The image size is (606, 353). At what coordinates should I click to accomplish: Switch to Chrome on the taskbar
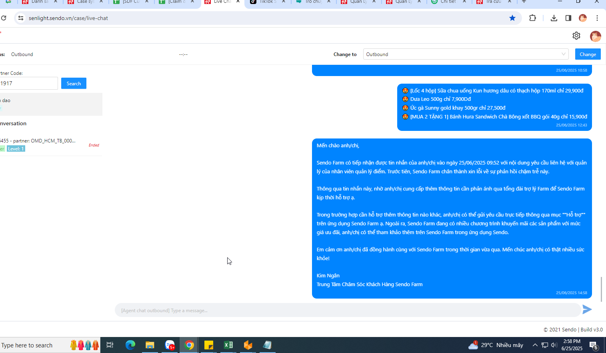pos(189,345)
